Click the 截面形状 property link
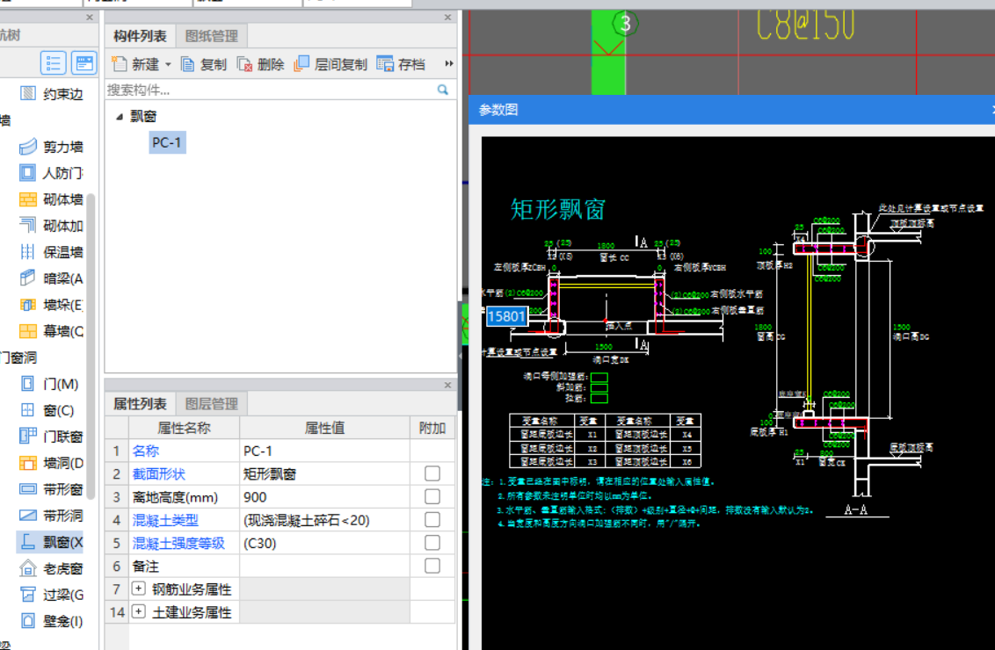The height and width of the screenshot is (650, 995). [x=158, y=473]
